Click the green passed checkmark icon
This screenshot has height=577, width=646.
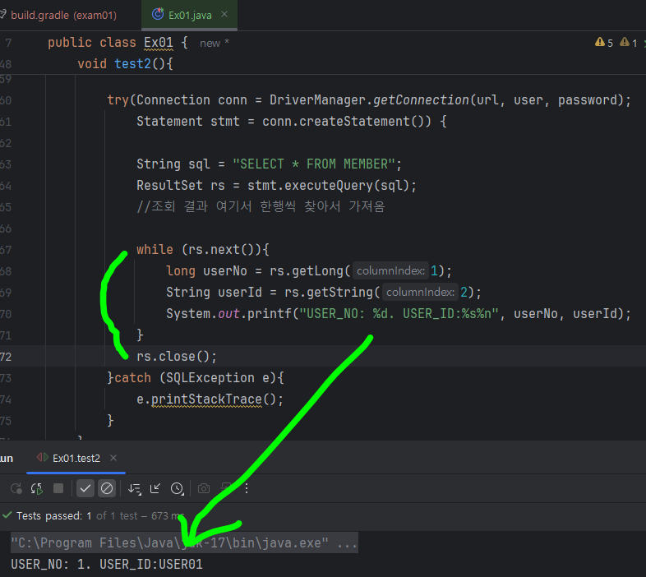pos(7,515)
